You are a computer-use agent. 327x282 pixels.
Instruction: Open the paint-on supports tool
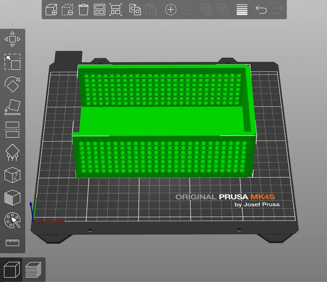[13, 153]
